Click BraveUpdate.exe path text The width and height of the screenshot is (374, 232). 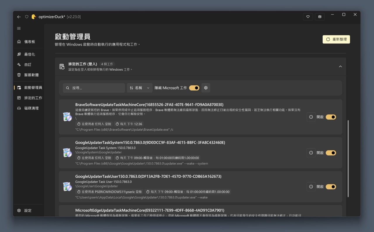124,130
